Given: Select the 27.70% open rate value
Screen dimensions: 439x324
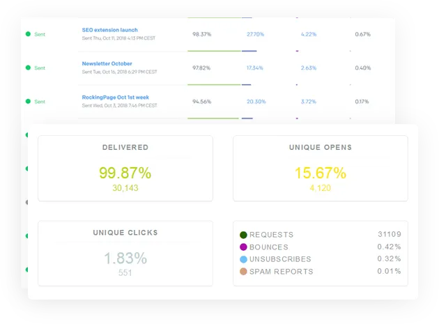Looking at the screenshot, I should (255, 34).
